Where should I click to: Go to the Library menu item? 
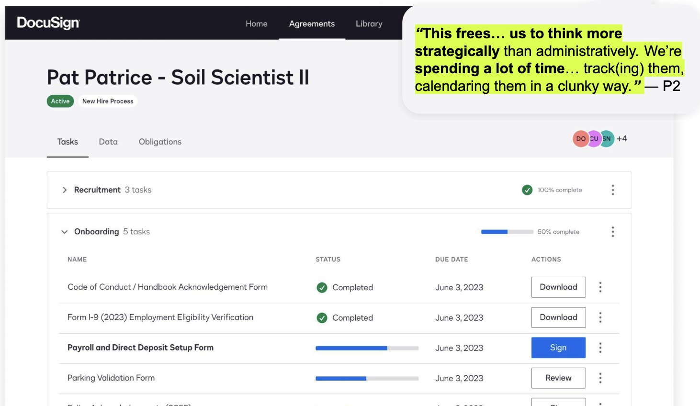pyautogui.click(x=369, y=23)
